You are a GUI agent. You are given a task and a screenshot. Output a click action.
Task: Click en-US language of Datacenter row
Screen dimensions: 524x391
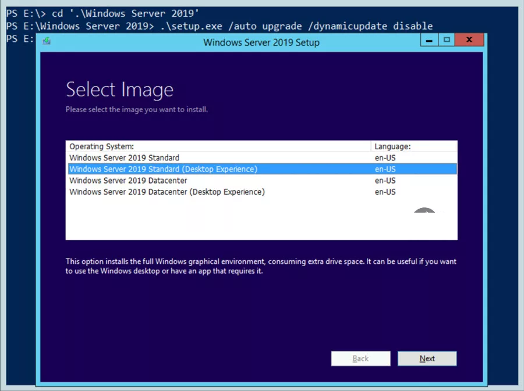[x=385, y=180]
